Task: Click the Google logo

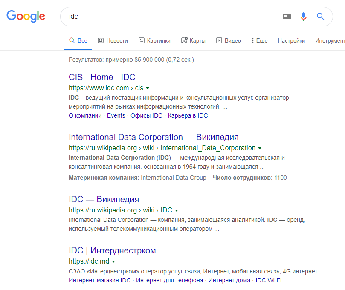Action: (x=26, y=16)
